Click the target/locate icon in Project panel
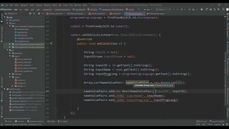This screenshot has height=129, width=229. (x=30, y=14)
